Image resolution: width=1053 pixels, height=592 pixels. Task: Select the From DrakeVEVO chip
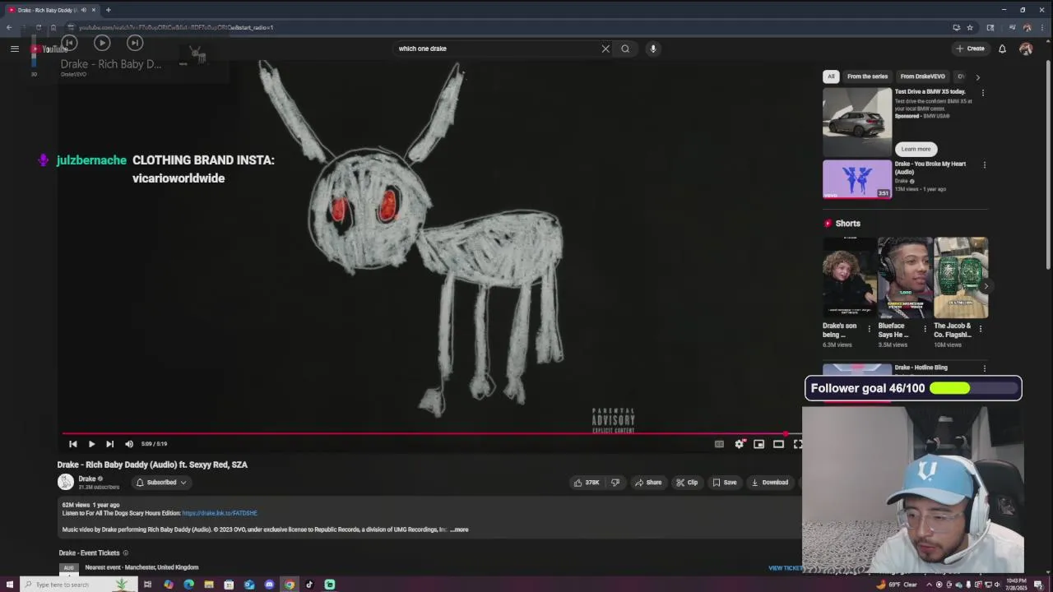click(922, 76)
